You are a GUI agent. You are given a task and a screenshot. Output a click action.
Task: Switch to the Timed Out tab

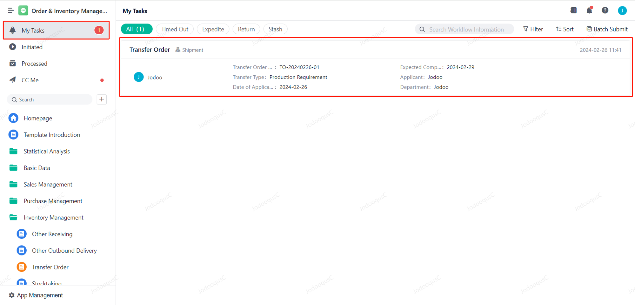(x=175, y=29)
